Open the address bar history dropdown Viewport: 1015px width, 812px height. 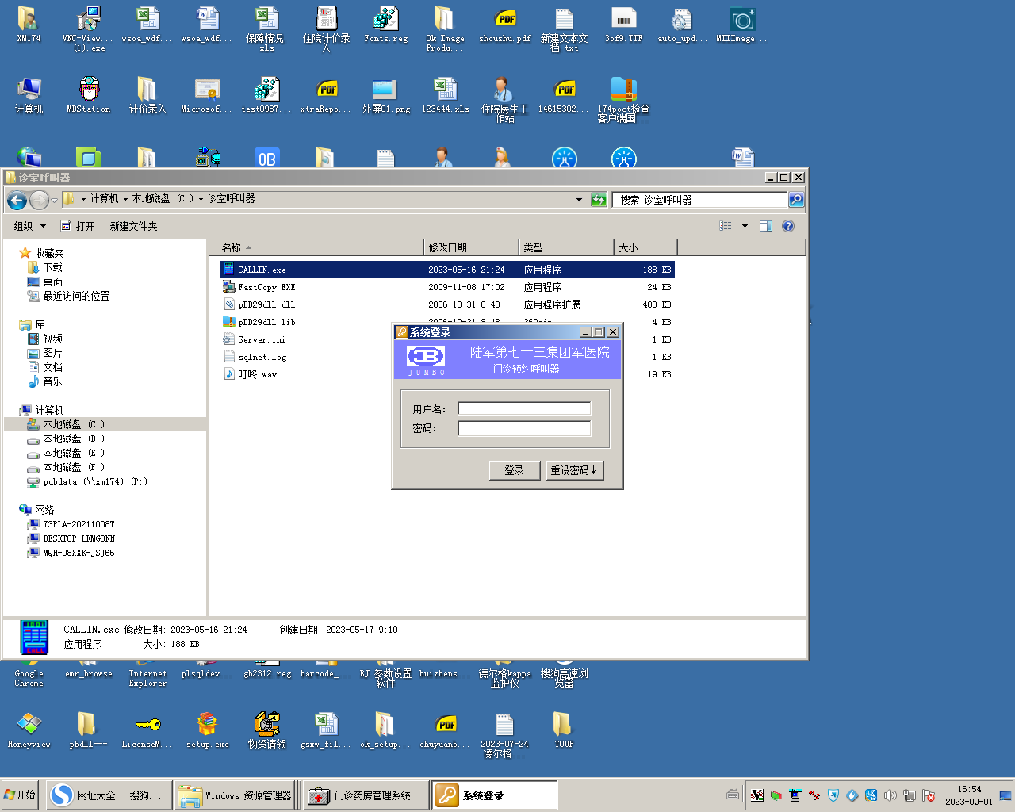pos(579,200)
